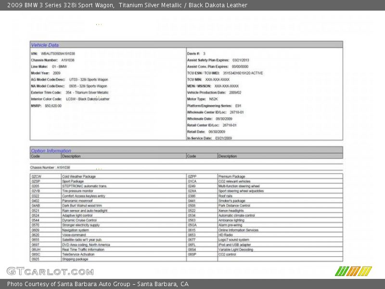Viewport: 385px width, 289px height.
Task: Click Motor Type value 'N52K'
Action: (213, 99)
